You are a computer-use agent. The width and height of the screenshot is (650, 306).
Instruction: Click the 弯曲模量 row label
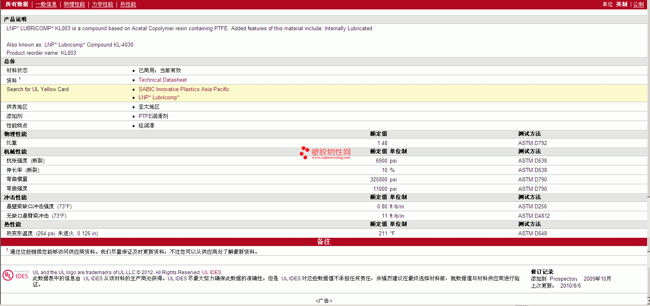click(17, 179)
